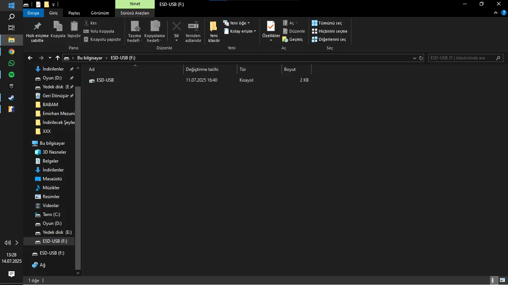This screenshot has height=285, width=508.
Task: Pin to Quick access with Hızlı erişime sabitle
Action: (37, 32)
